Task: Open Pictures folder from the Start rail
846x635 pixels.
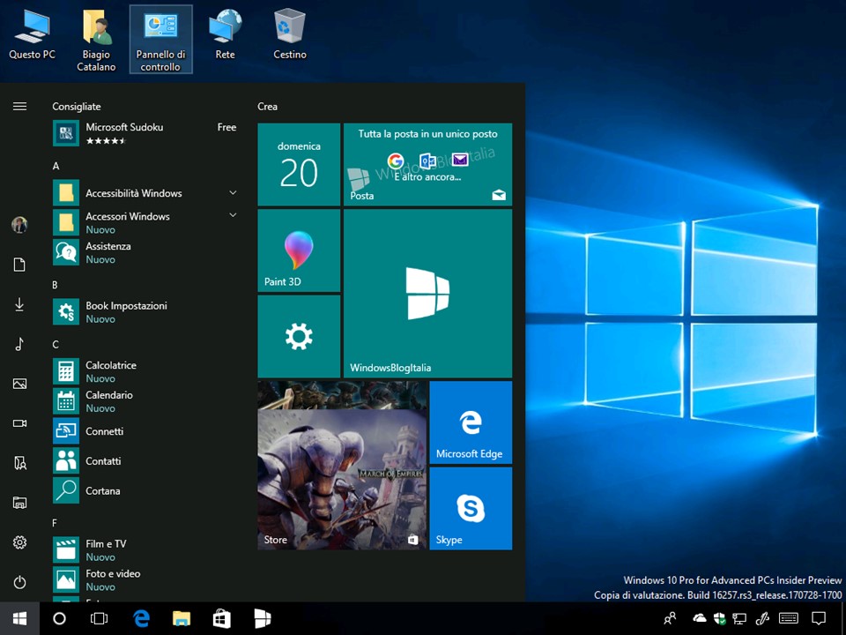Action: point(19,384)
